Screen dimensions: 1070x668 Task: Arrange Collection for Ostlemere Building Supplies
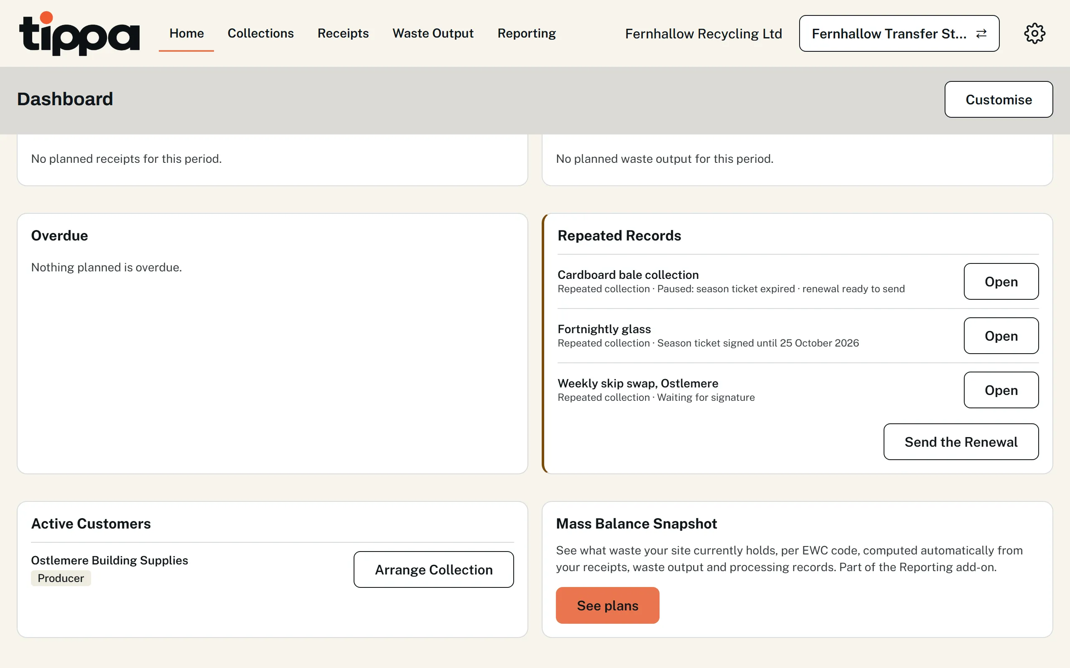434,569
